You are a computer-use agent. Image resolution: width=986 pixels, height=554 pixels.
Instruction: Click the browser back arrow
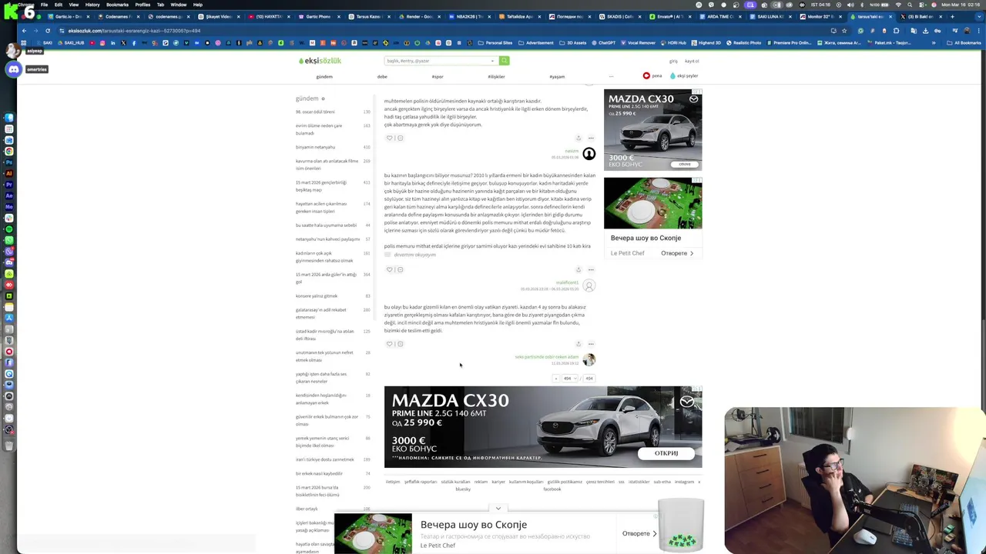tap(24, 31)
